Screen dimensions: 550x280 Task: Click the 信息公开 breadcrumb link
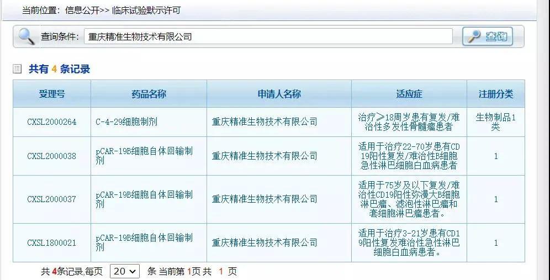point(81,10)
